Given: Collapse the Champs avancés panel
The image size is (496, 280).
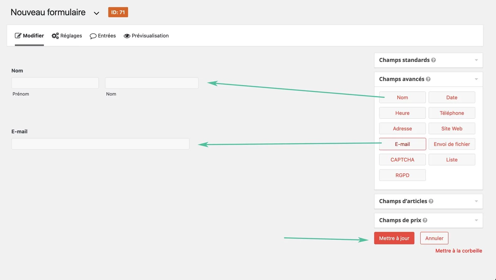Looking at the screenshot, I should coord(476,79).
